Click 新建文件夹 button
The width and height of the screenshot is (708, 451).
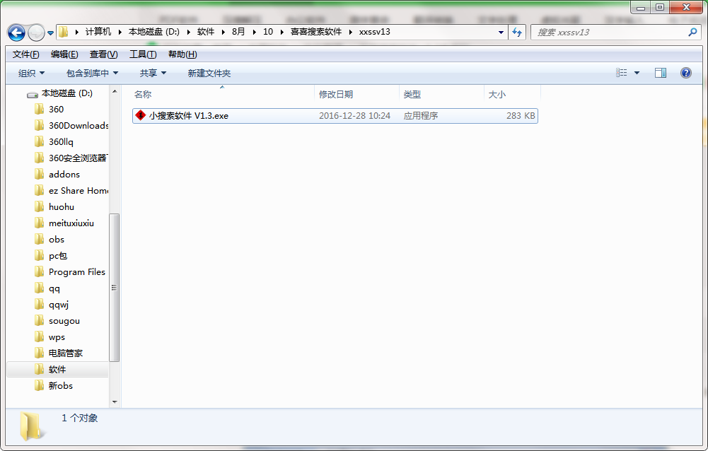209,73
